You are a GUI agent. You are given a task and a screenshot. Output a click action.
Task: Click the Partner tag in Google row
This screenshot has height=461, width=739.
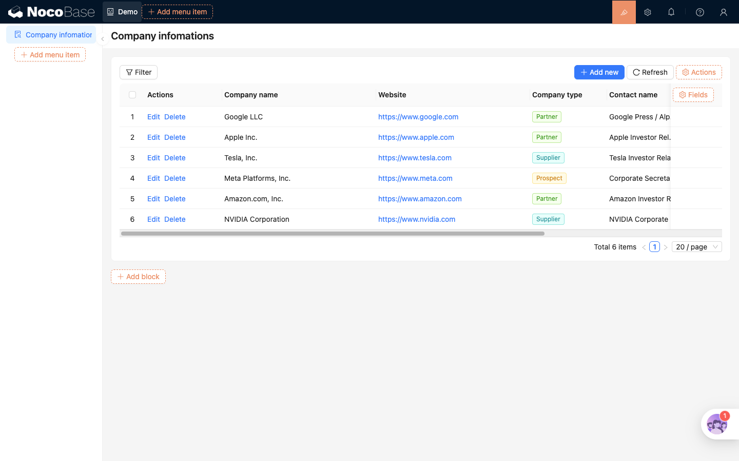547,117
